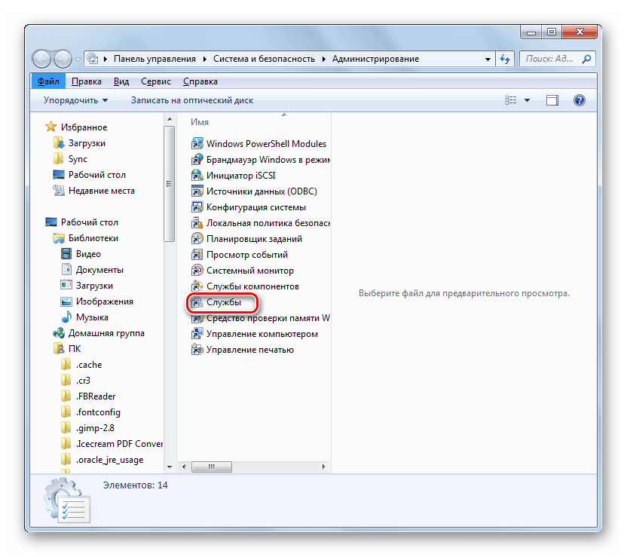Viewport: 627px width, 557px height.
Task: Click the Просмотр событий icon
Action: point(197,255)
